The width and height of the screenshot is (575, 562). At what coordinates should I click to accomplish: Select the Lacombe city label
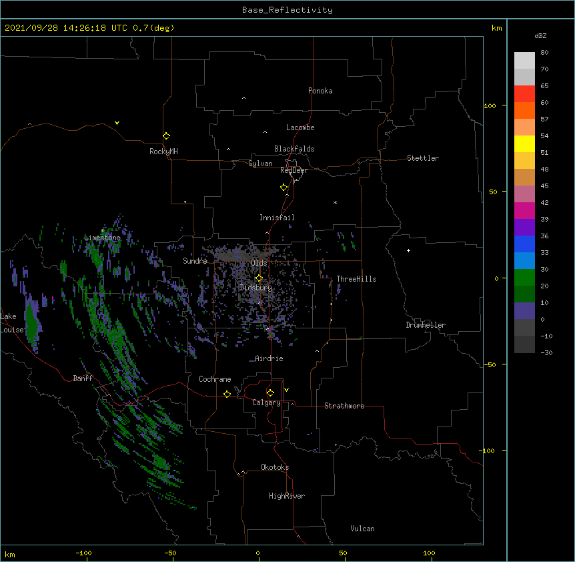coord(300,127)
